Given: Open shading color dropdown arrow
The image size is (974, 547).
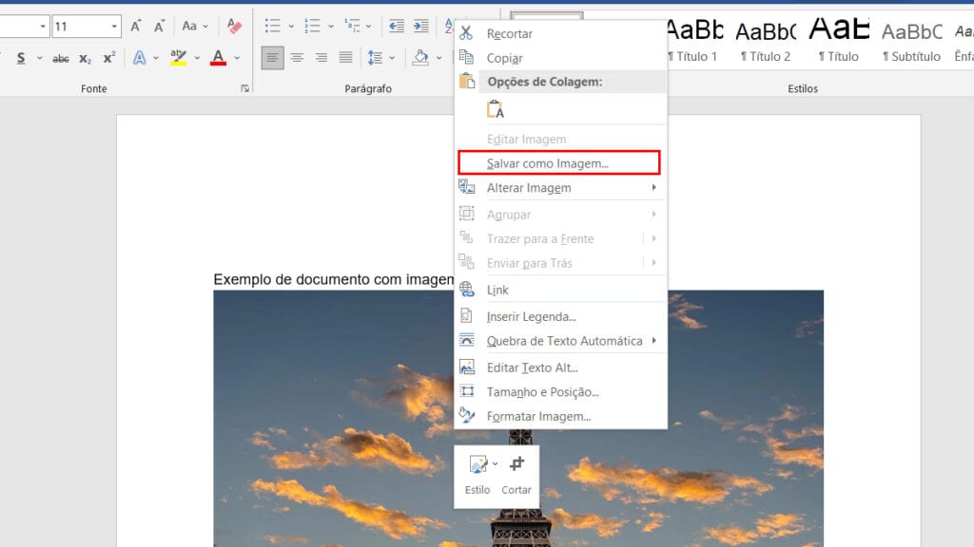Looking at the screenshot, I should coord(439,58).
